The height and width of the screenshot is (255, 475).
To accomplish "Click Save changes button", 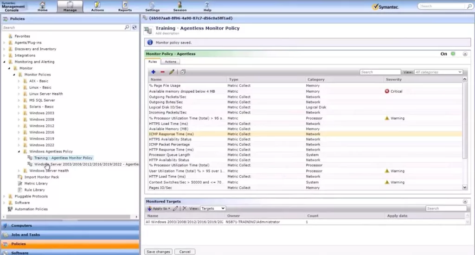I will pyautogui.click(x=158, y=252).
